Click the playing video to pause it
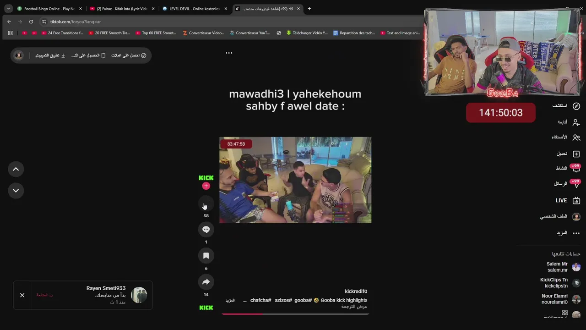Viewport: 586px width, 330px height. click(x=295, y=180)
